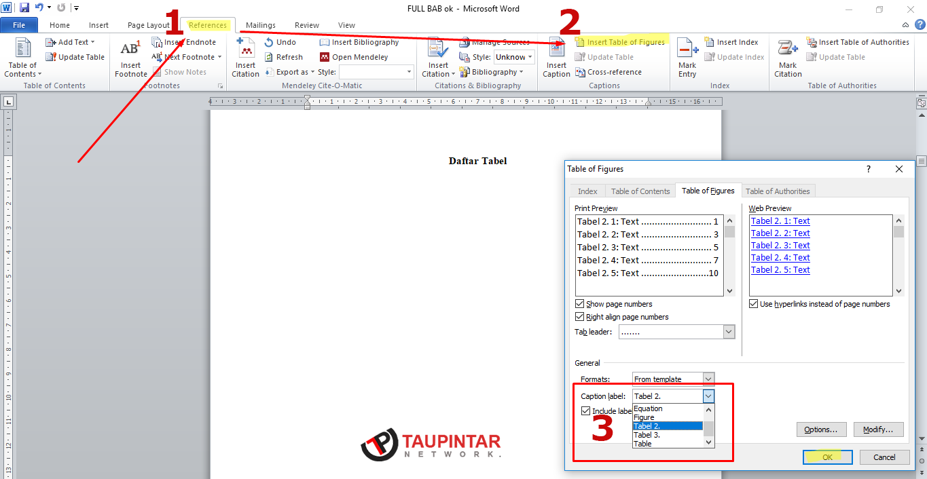Click the Mark Entry button
The height and width of the screenshot is (479, 927).
[687, 58]
